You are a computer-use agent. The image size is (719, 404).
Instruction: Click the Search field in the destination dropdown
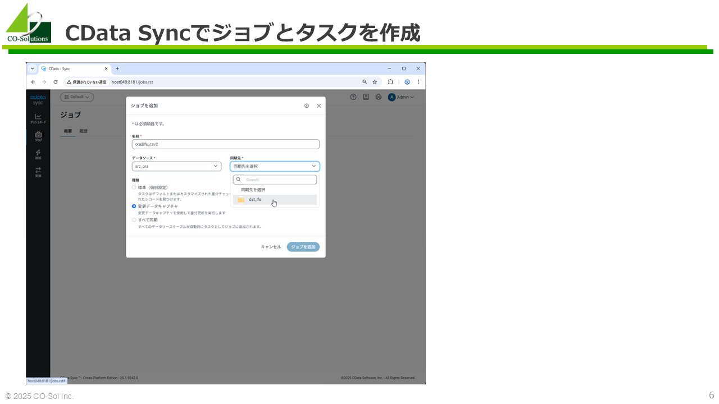pos(275,180)
